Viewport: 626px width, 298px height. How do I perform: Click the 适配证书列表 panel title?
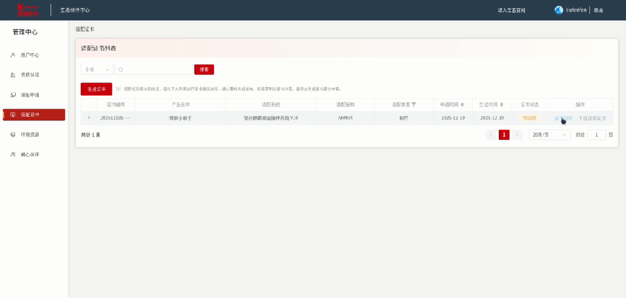coord(99,48)
